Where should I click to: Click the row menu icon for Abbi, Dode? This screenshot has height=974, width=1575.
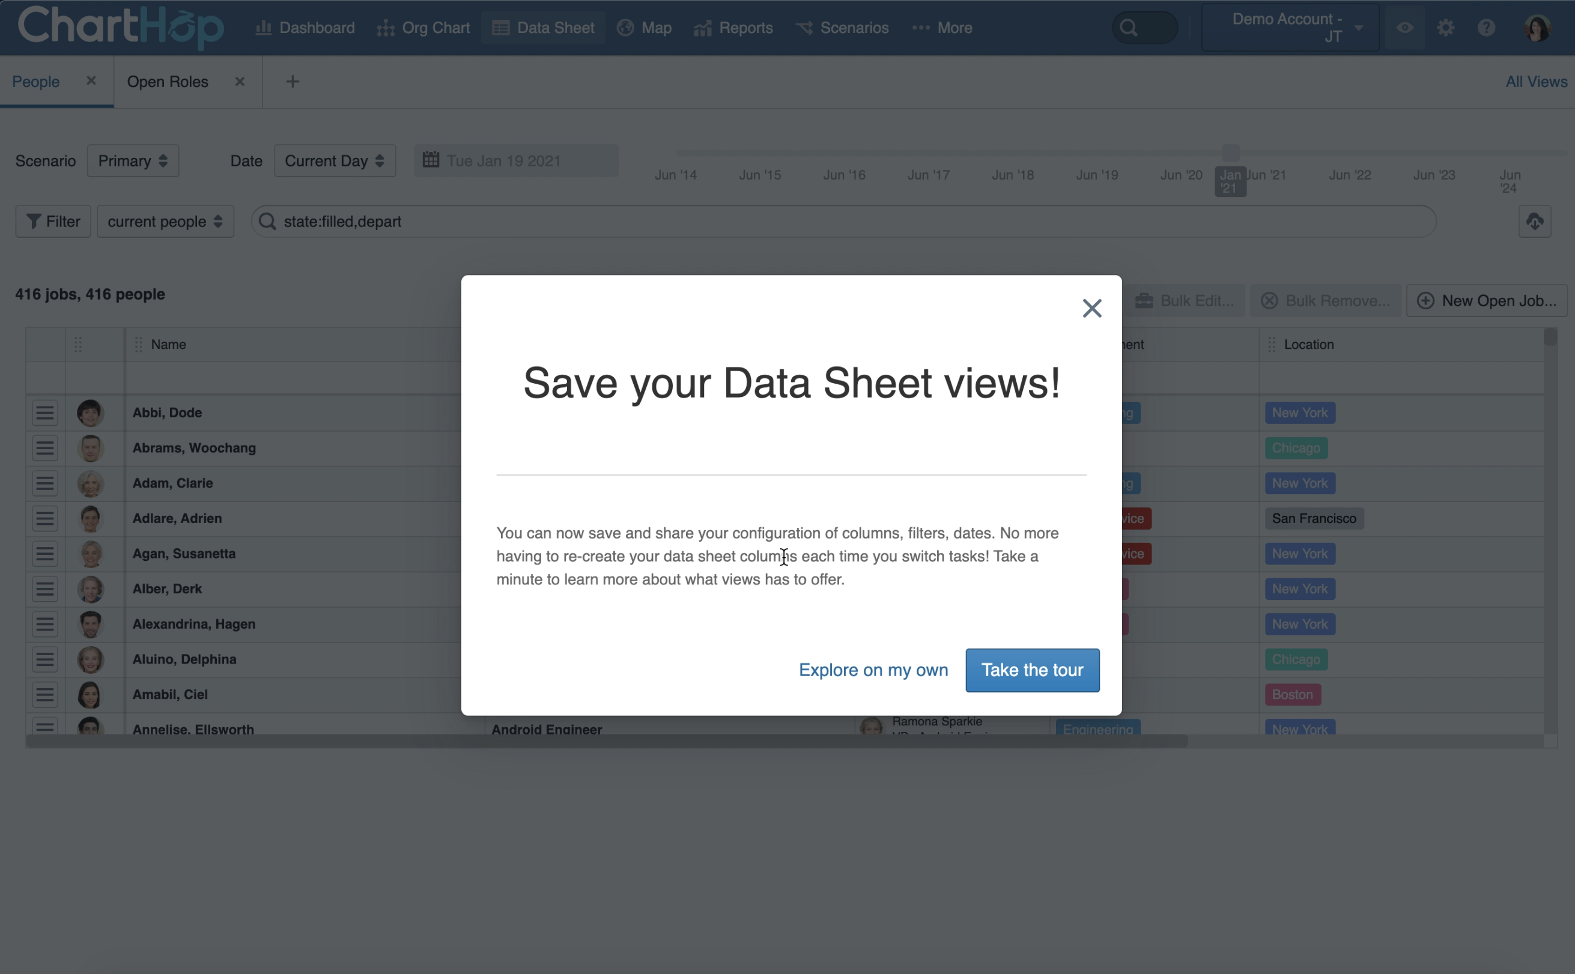point(44,413)
